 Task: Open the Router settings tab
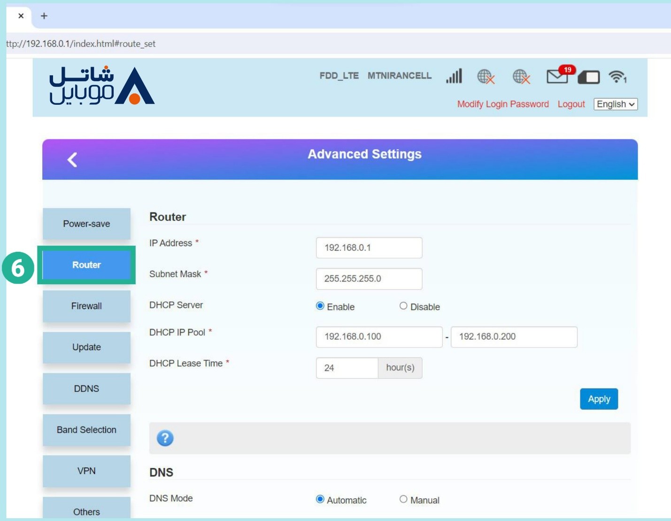coord(86,265)
